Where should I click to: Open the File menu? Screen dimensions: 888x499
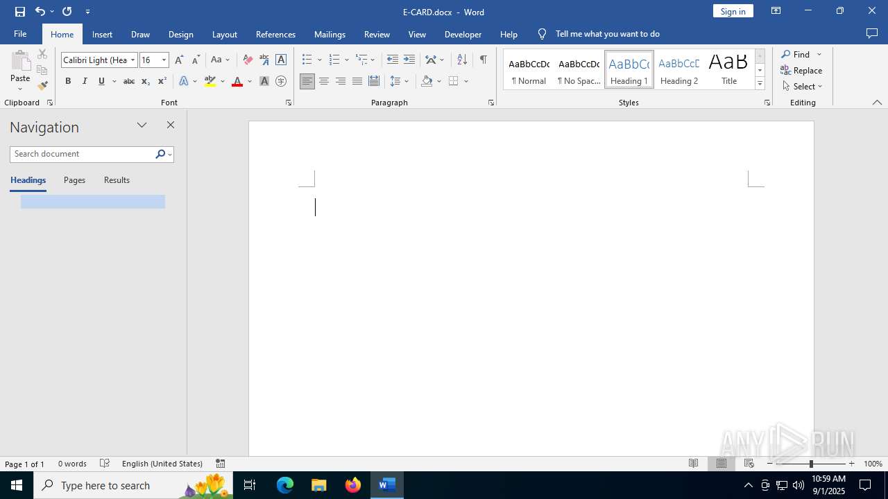(x=20, y=34)
